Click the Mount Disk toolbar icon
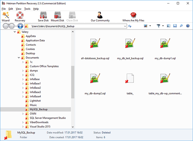 [58, 15]
